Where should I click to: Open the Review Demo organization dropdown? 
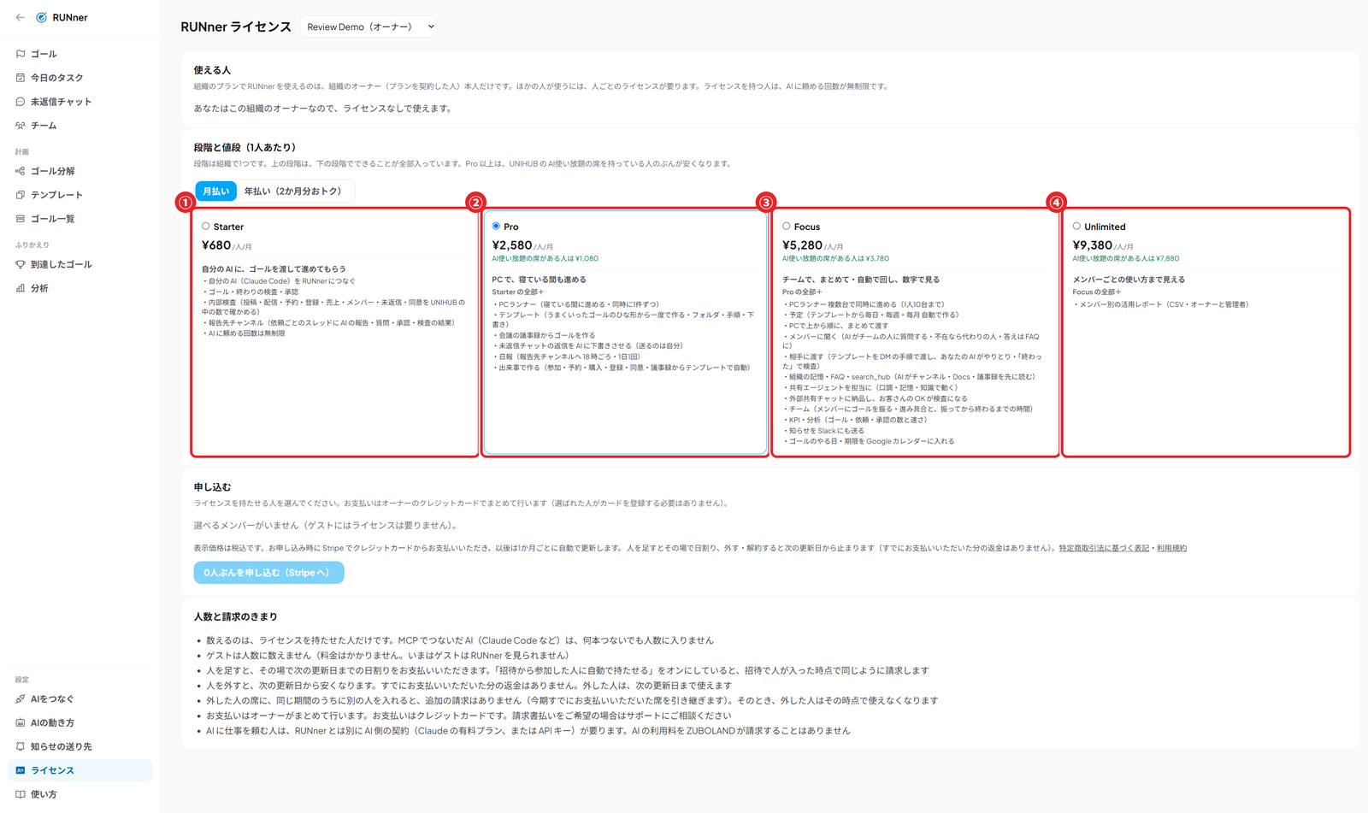368,27
